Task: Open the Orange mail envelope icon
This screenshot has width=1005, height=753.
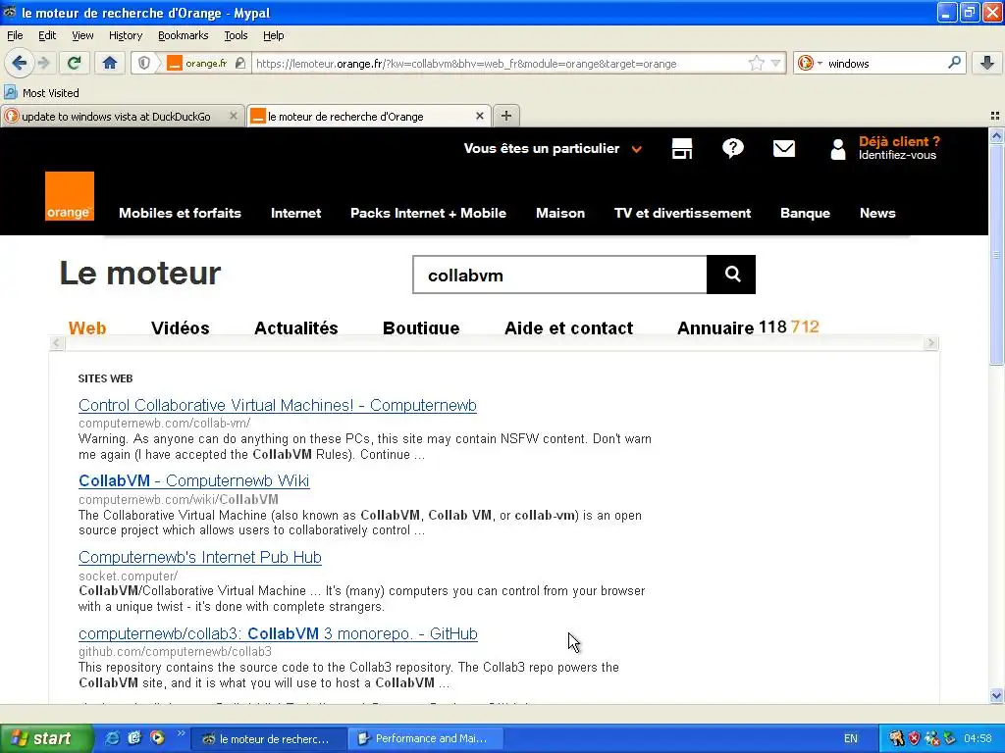Action: [x=784, y=149]
